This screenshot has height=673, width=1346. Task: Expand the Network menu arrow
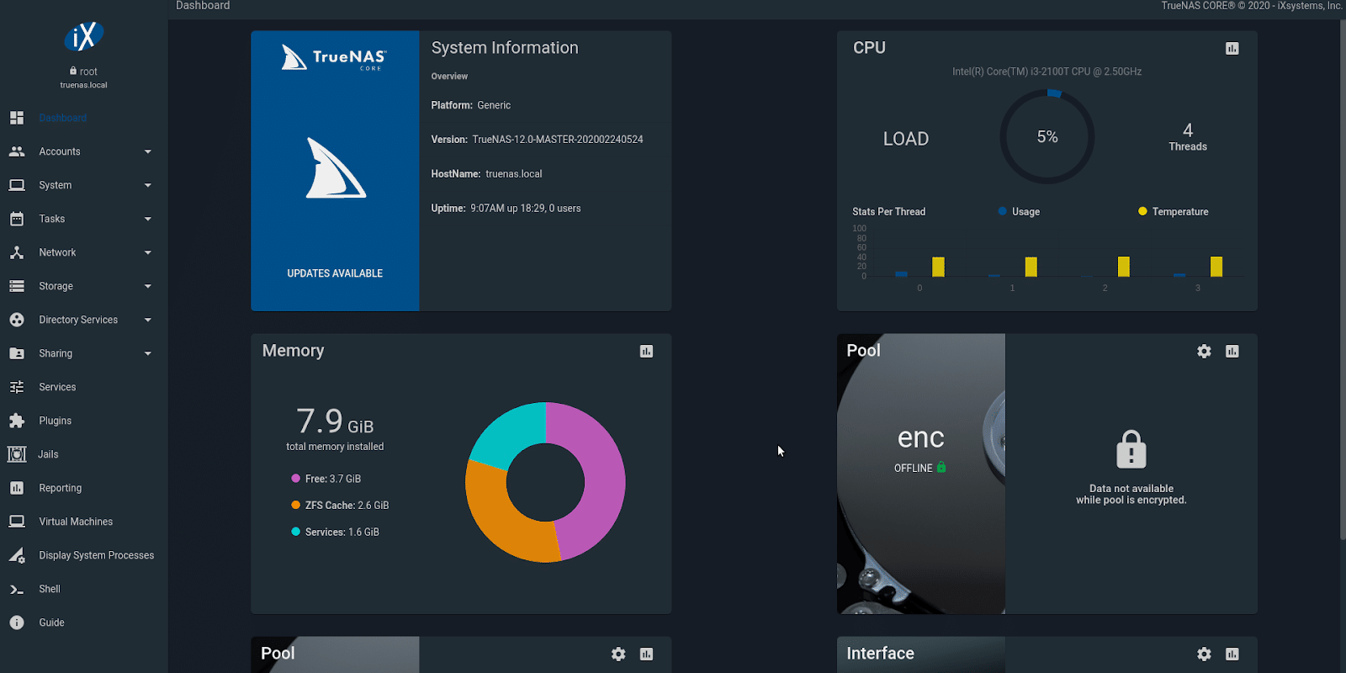(x=148, y=252)
